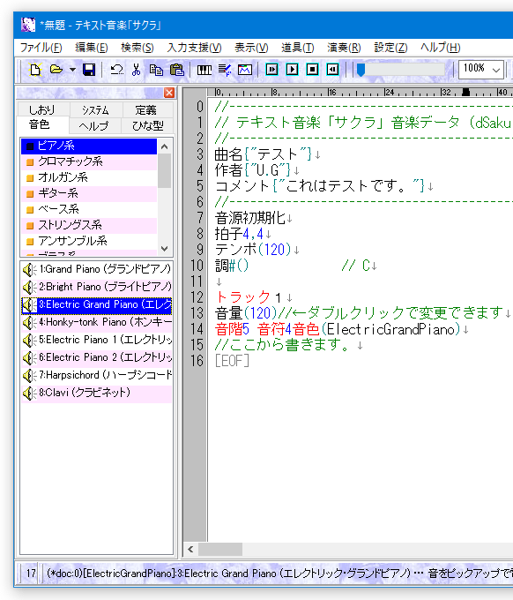Open the 100% zoom dropdown
This screenshot has height=600, width=513.
(496, 70)
